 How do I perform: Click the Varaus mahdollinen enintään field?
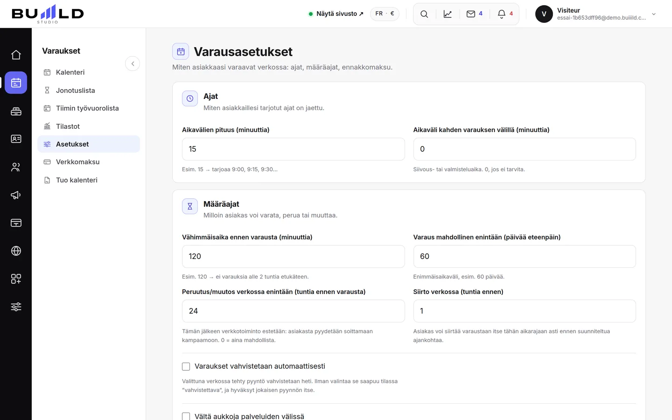click(525, 256)
